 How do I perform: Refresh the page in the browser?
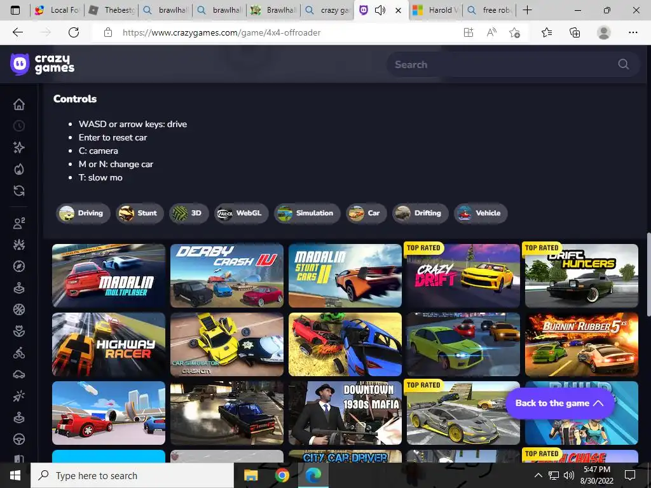pyautogui.click(x=74, y=32)
